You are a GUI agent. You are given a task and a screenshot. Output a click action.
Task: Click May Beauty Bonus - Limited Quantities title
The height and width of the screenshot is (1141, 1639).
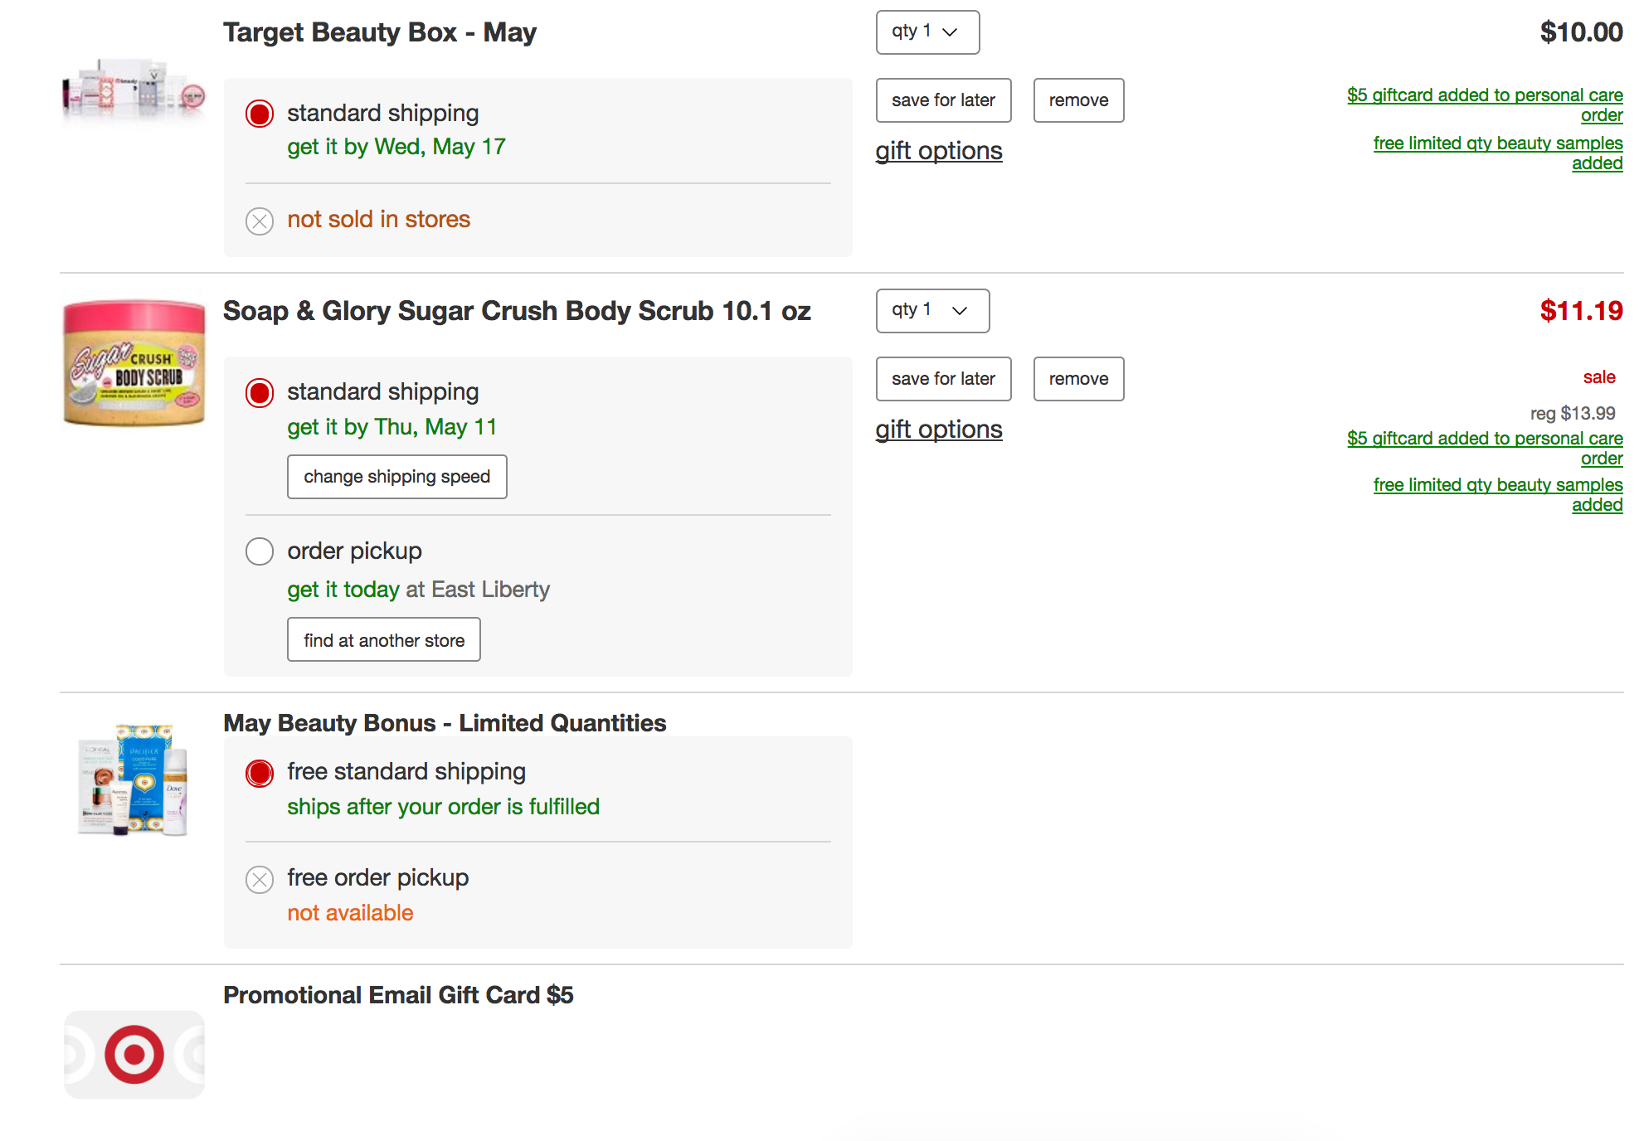point(445,723)
